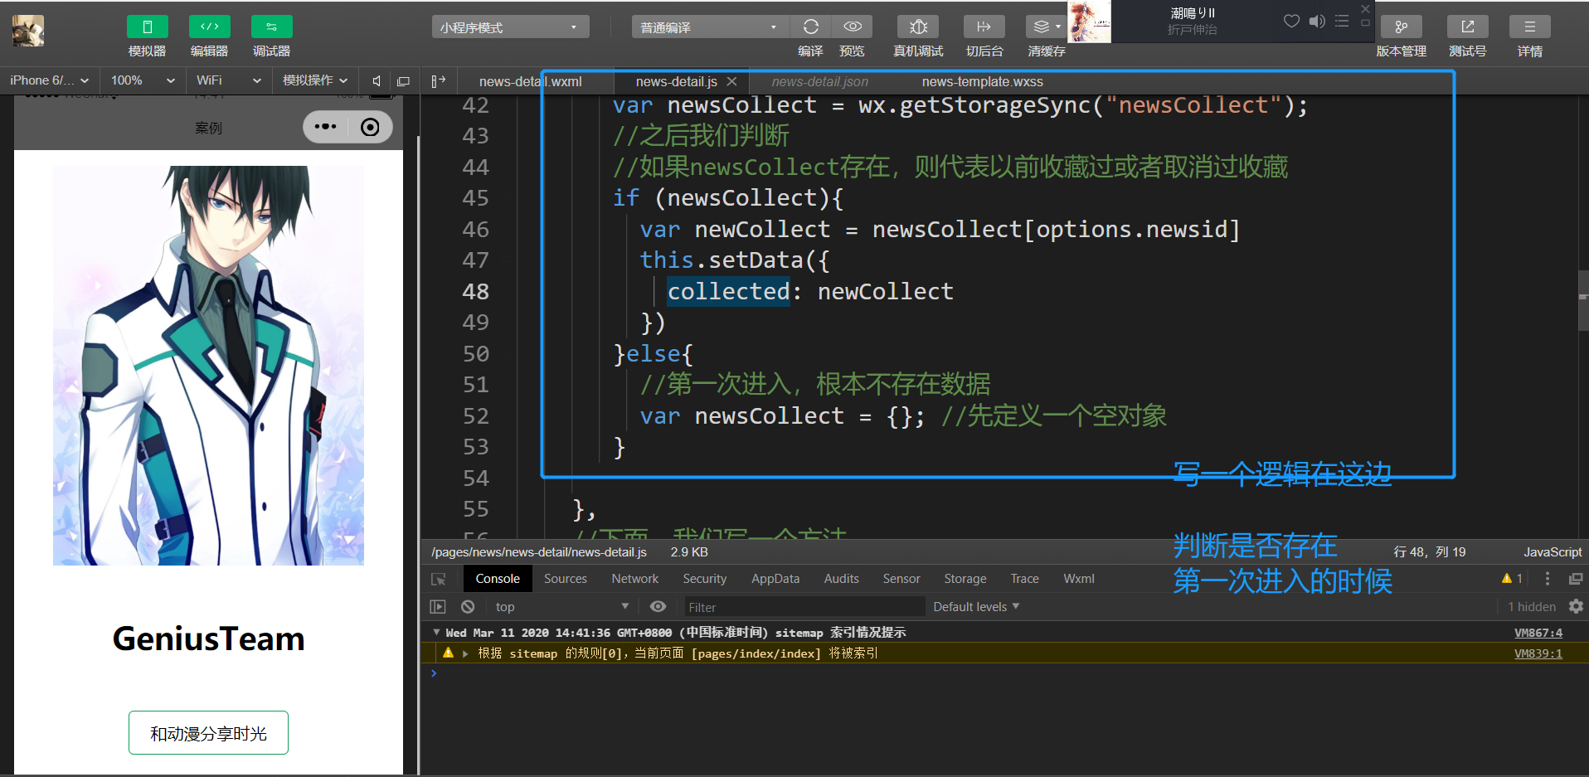This screenshot has width=1589, height=777.
Task: Open the music player playlist icon
Action: click(1342, 21)
